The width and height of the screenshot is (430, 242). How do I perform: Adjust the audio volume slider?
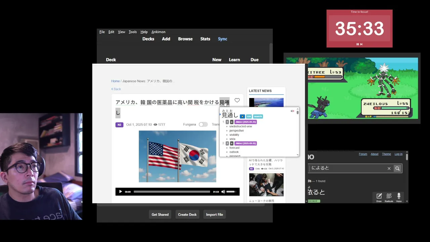tap(231, 192)
